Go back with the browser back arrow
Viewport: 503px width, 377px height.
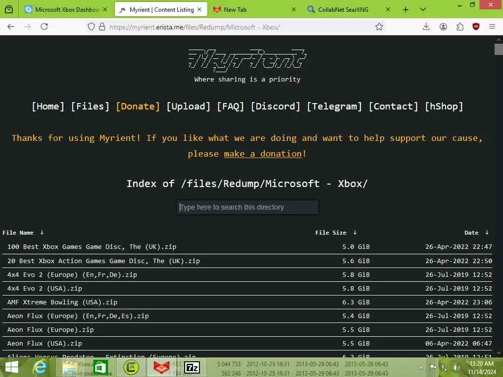pos(11,27)
